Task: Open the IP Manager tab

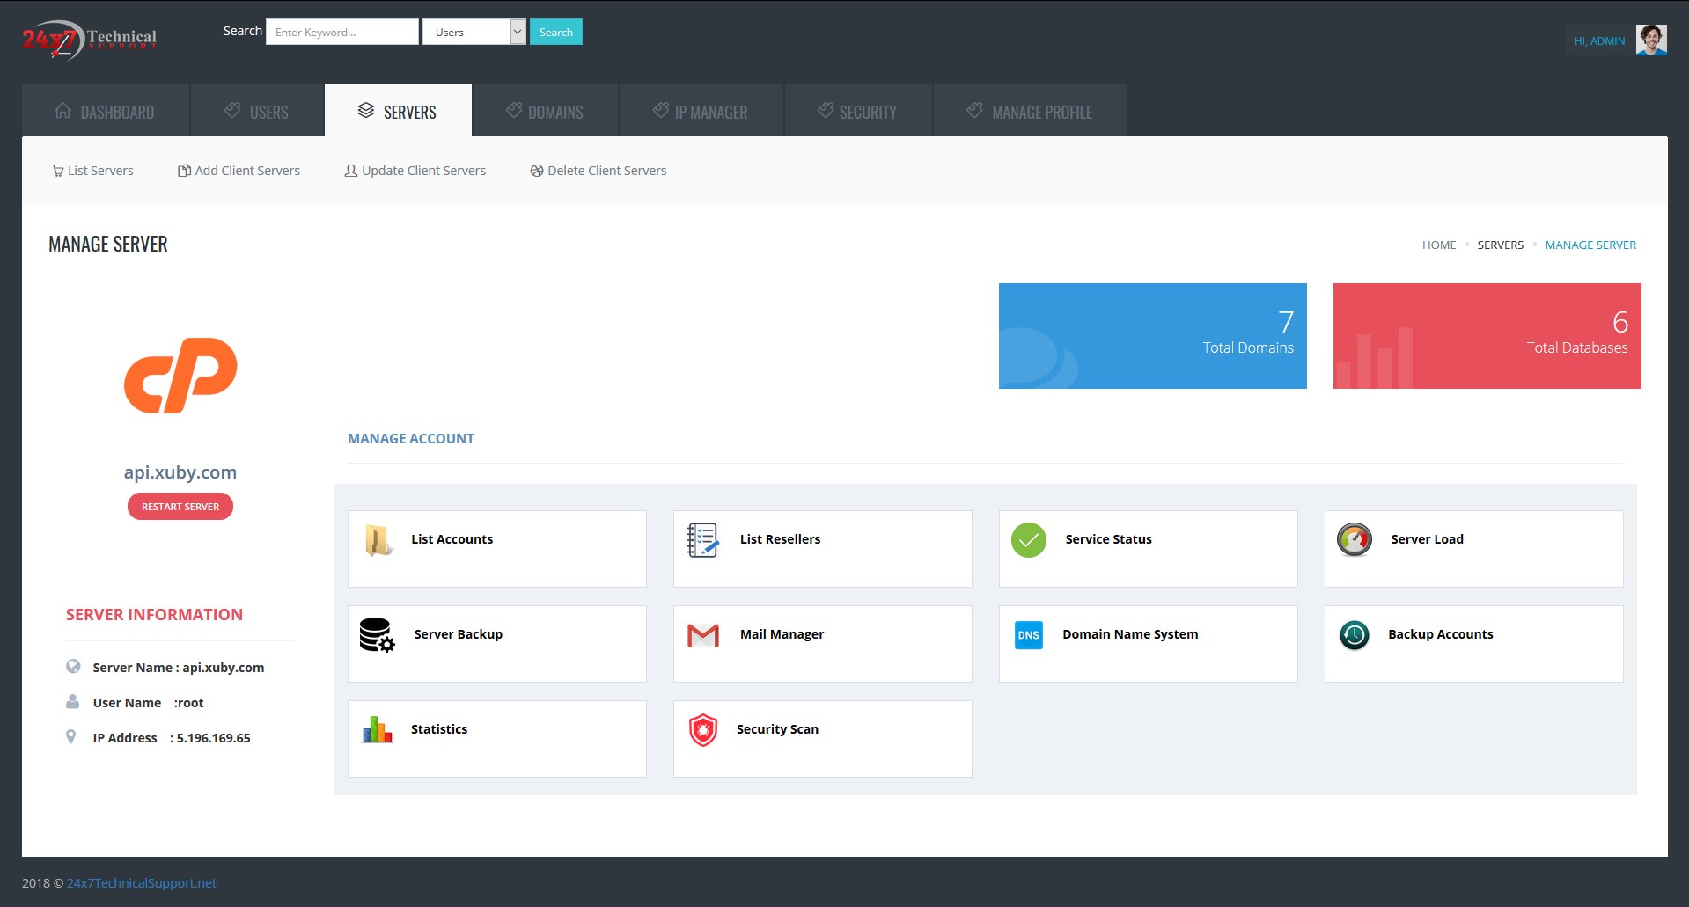Action: point(701,111)
